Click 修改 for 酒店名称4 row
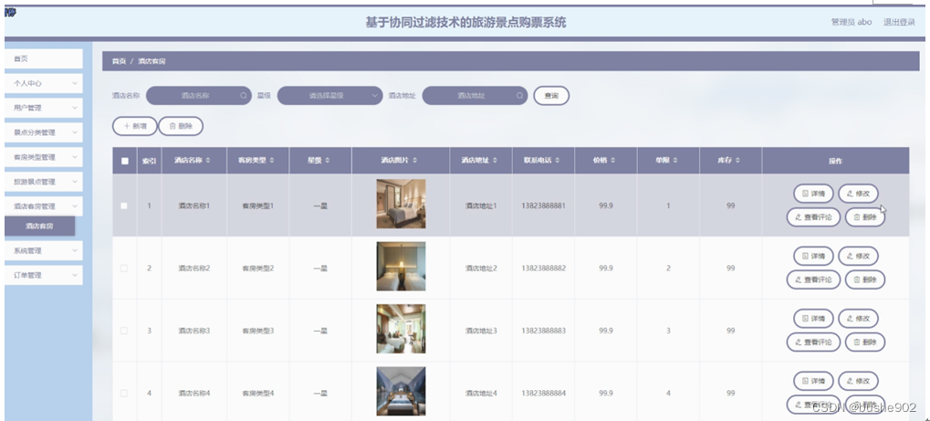930x421 pixels. coord(858,381)
